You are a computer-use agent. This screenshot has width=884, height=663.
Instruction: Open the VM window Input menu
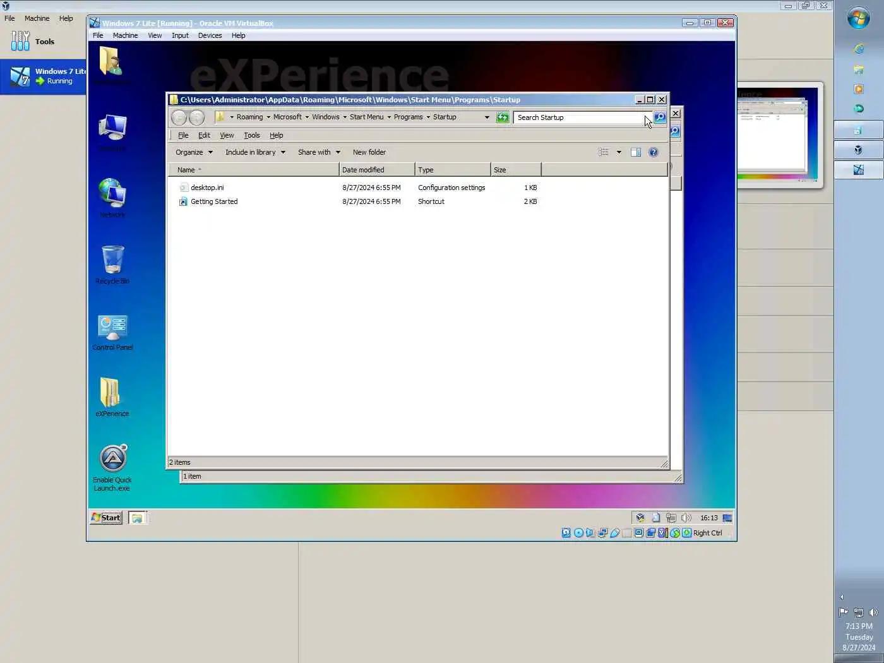(x=180, y=35)
